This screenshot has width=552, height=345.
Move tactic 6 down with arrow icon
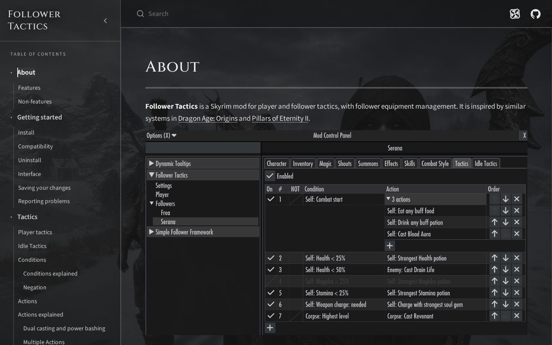(505, 304)
